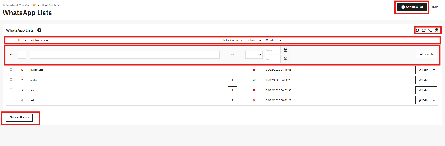Focus the List Name filter field

(x=124, y=55)
